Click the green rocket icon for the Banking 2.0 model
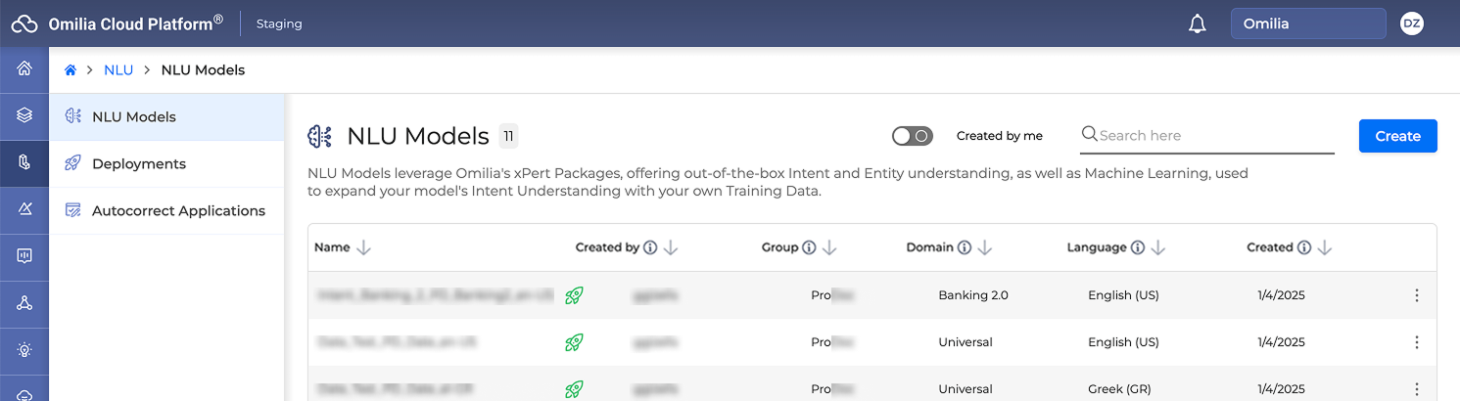The width and height of the screenshot is (1460, 401). click(x=574, y=295)
